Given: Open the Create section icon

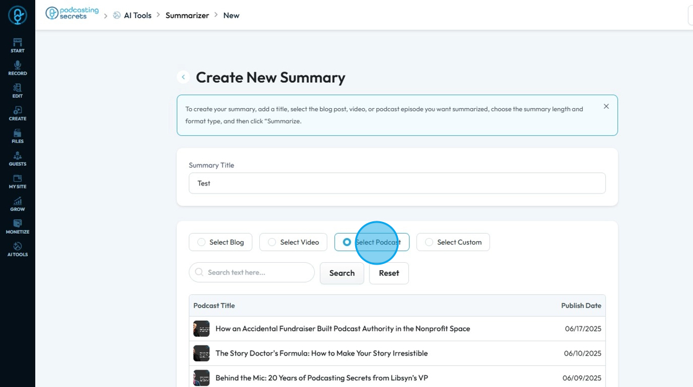Looking at the screenshot, I should (17, 113).
